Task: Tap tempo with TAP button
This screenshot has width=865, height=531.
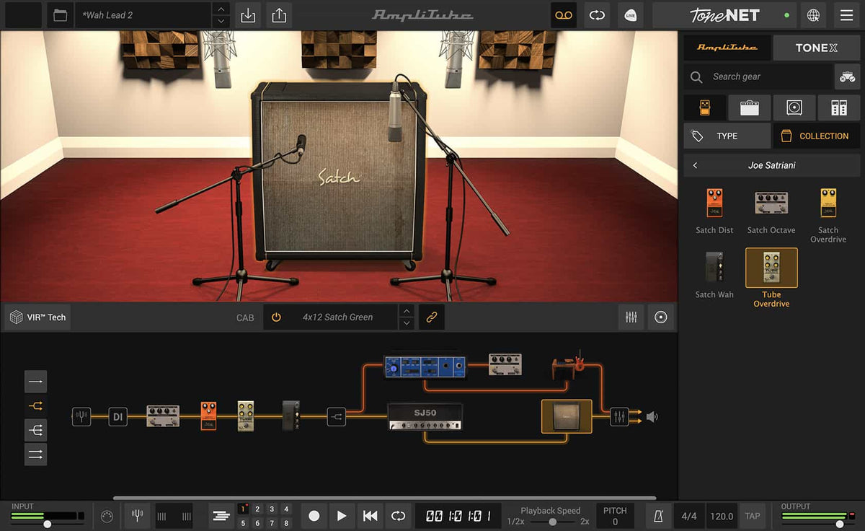Action: coord(753,516)
